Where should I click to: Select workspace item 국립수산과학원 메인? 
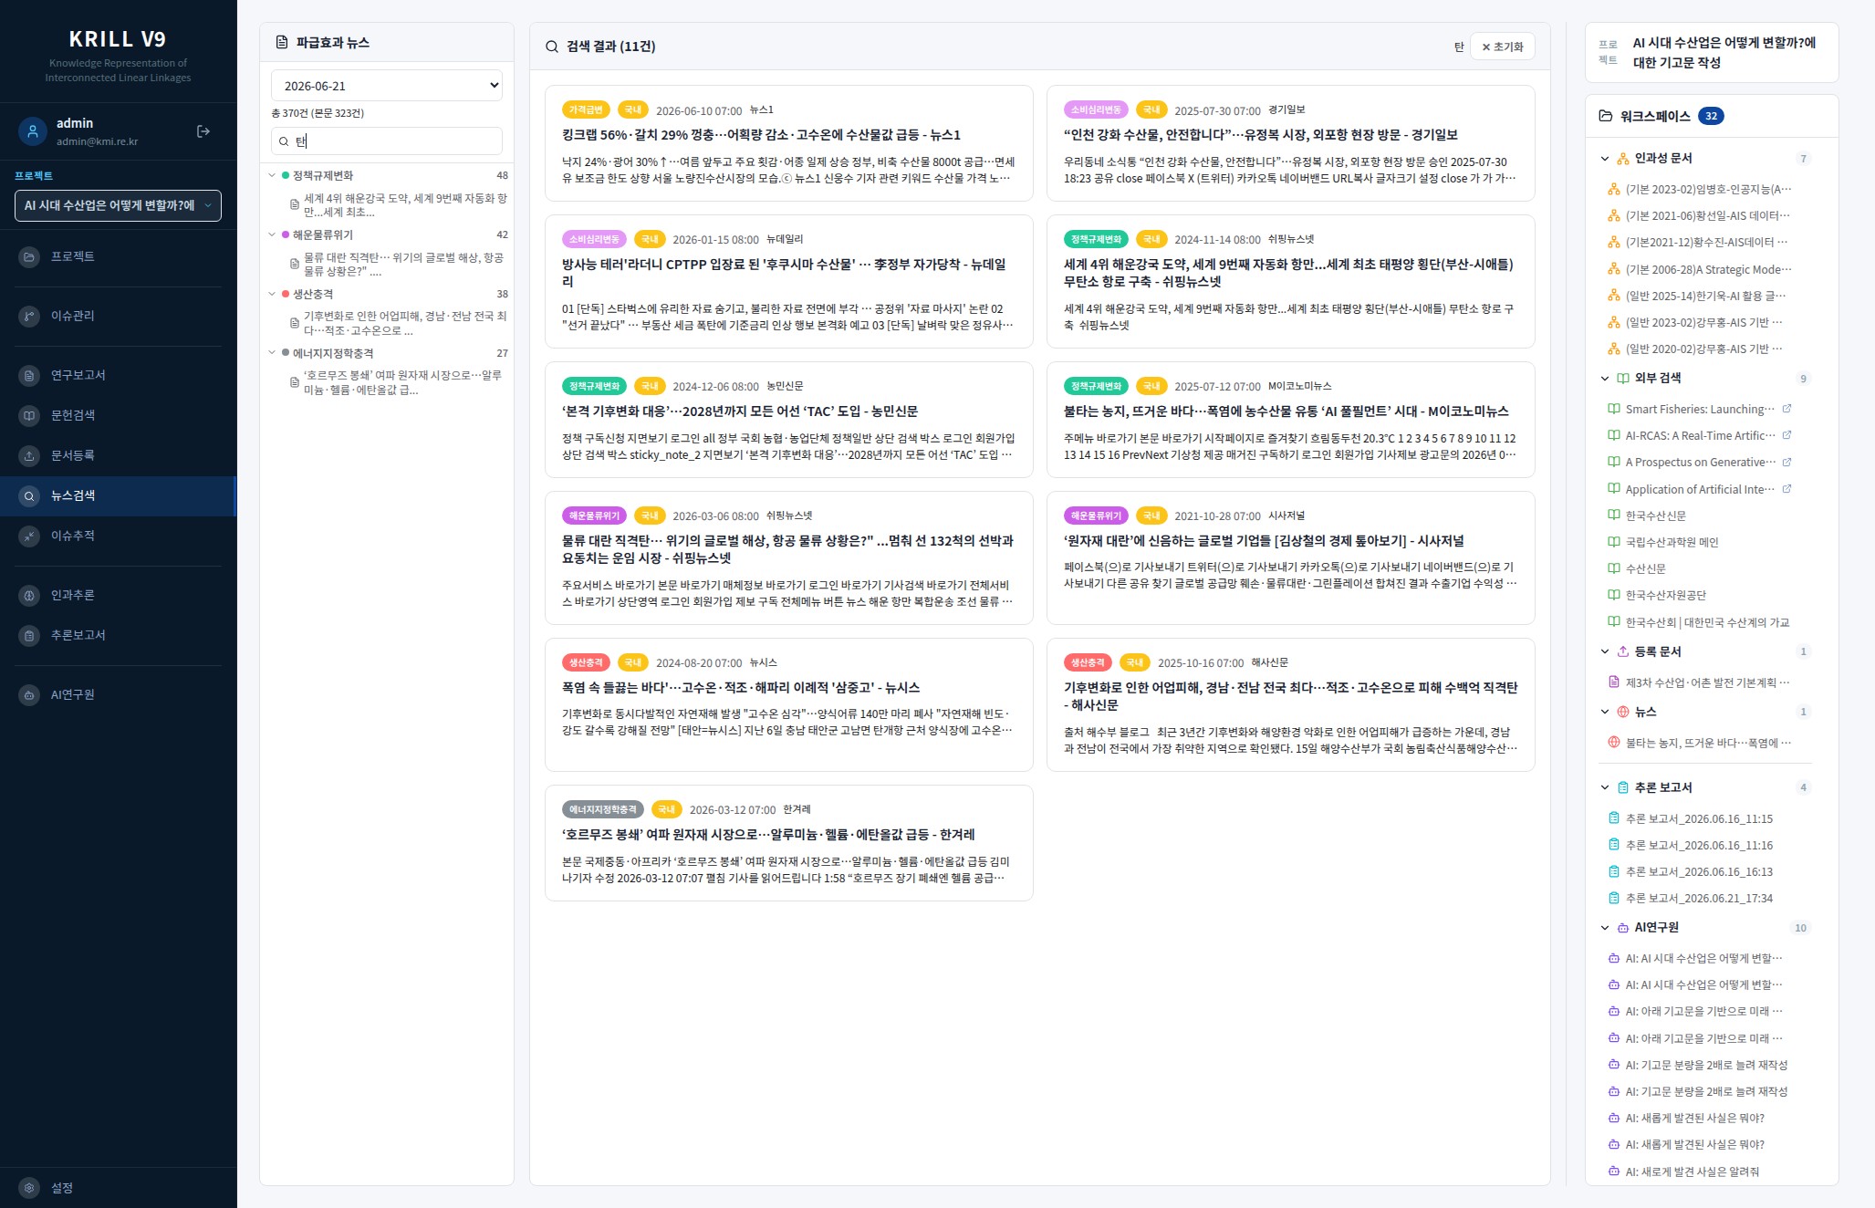(1672, 542)
